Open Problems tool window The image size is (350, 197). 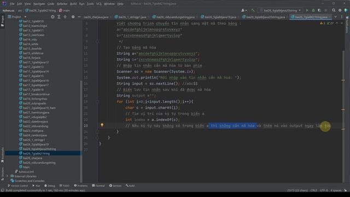coord(81,186)
